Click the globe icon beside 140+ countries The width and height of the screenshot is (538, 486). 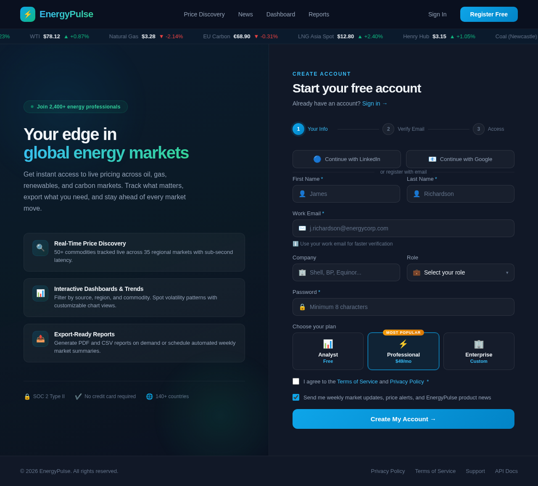[x=149, y=396]
